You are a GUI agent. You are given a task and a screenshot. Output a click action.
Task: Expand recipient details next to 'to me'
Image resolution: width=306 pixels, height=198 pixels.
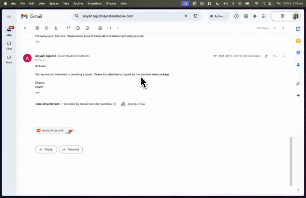click(44, 61)
